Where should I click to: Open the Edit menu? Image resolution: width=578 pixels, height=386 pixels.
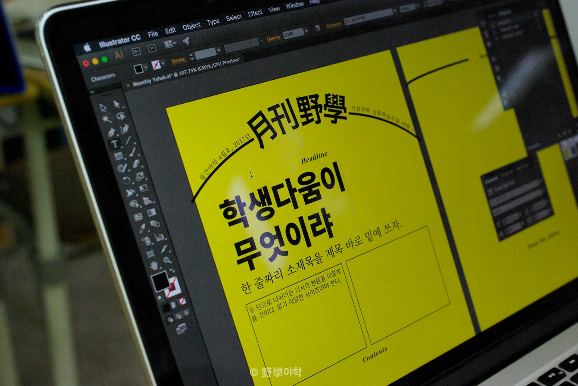(170, 30)
